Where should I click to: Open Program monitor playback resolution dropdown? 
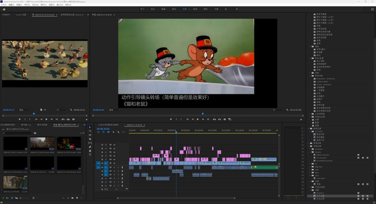click(x=278, y=110)
